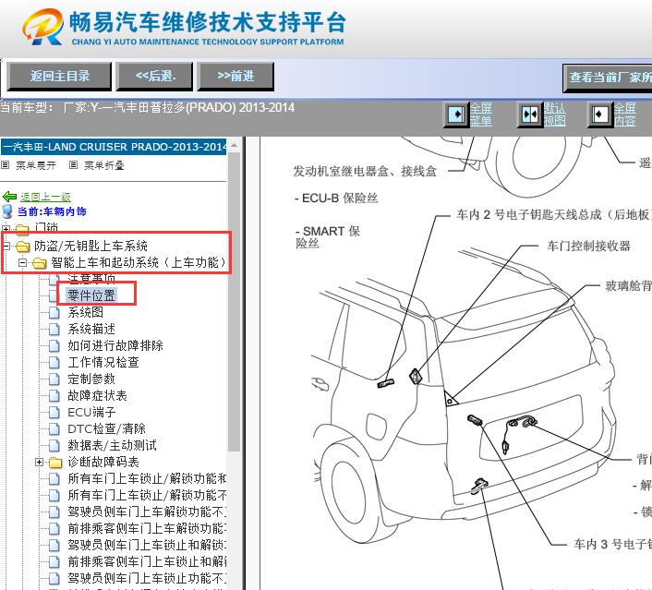Click 菜单折叠 to collapse all menus
Viewport: 652px width, 590px height.
[104, 165]
